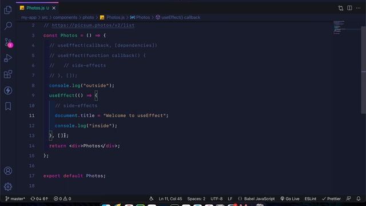
Task: Click useEffect() callback in breadcrumb
Action: (178, 18)
